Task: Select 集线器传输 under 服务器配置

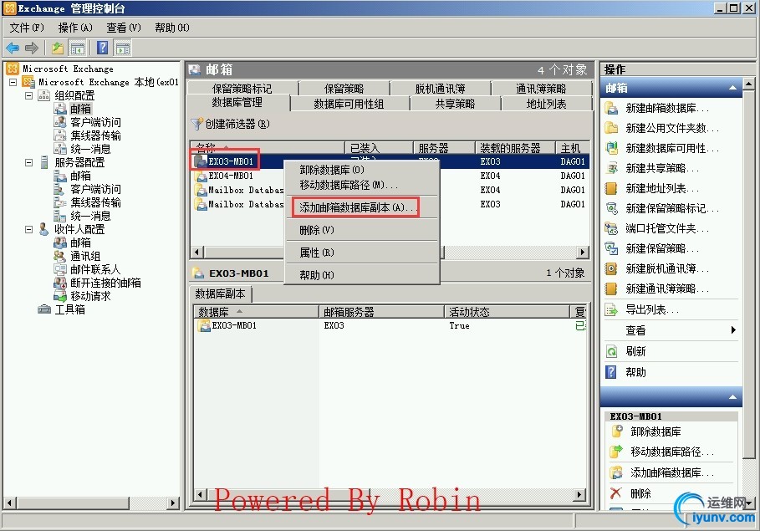Action: 95,202
